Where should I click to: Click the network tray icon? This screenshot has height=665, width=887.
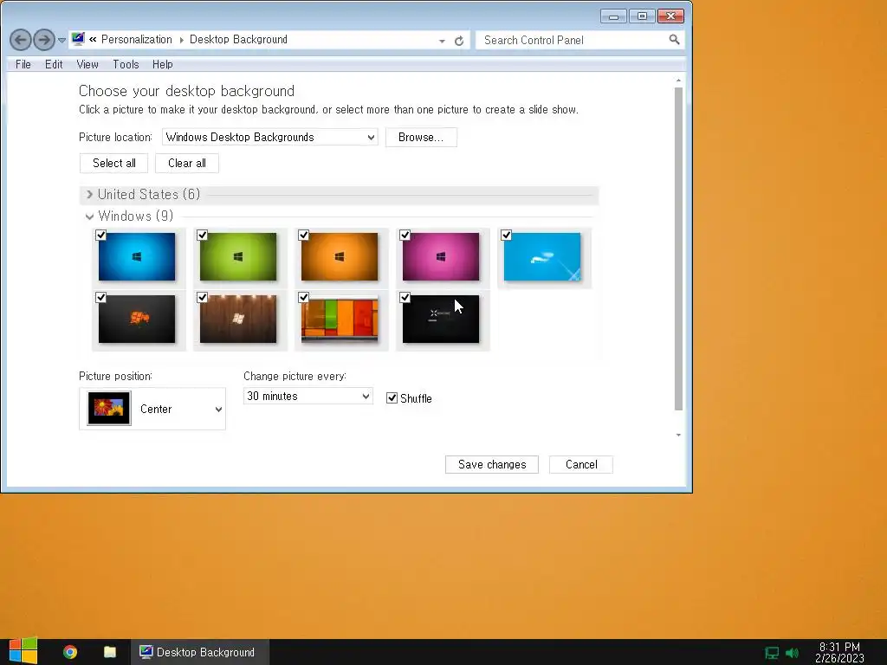pyautogui.click(x=772, y=653)
